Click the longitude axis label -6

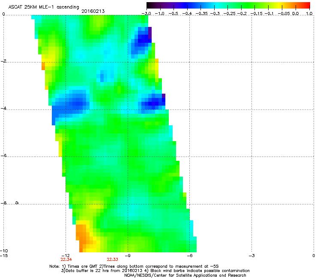tap(190, 256)
